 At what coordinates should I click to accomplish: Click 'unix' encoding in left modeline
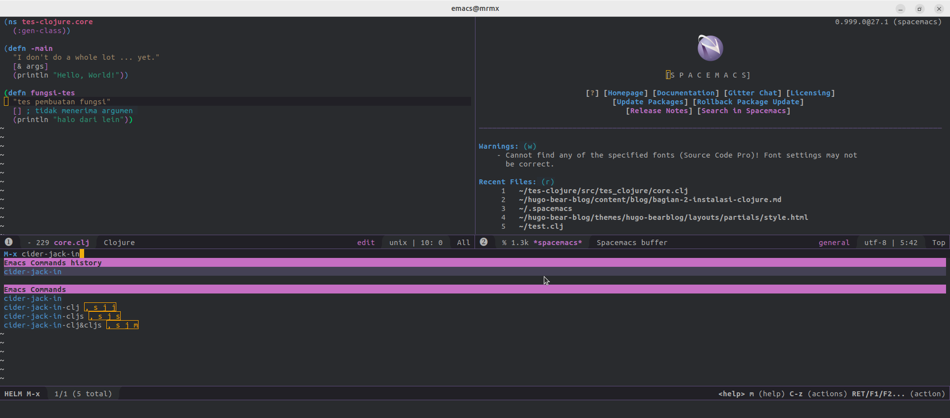(x=398, y=243)
